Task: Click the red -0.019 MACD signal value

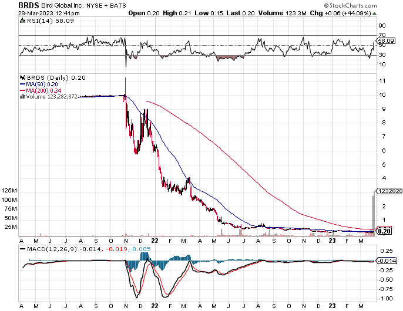Action: click(116, 249)
